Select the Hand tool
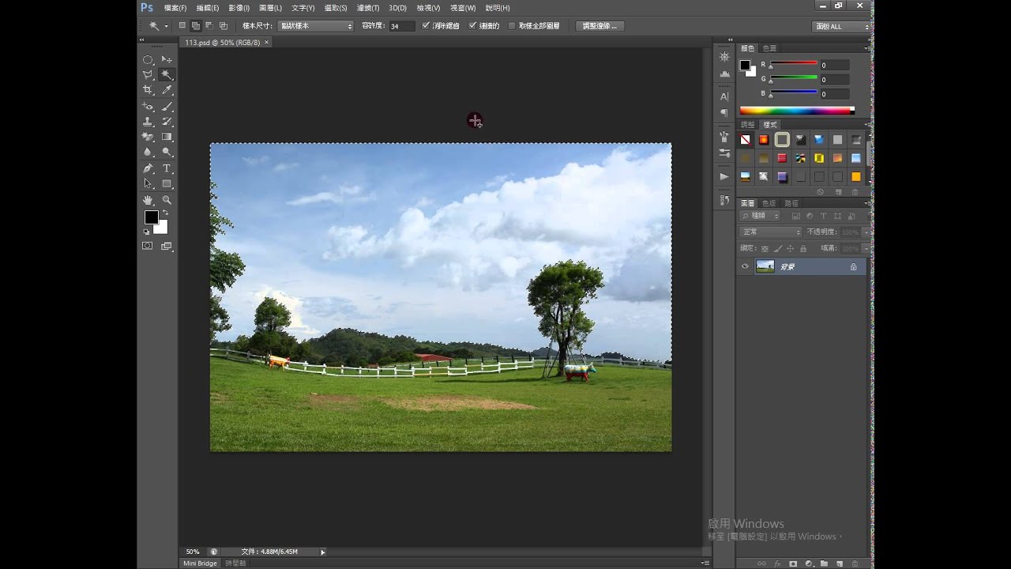The image size is (1011, 569). click(148, 200)
